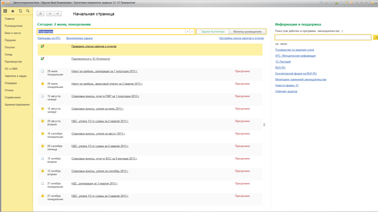Click the Save floppy icon in title bar
This screenshot has height=212, width=378.
[322, 3]
